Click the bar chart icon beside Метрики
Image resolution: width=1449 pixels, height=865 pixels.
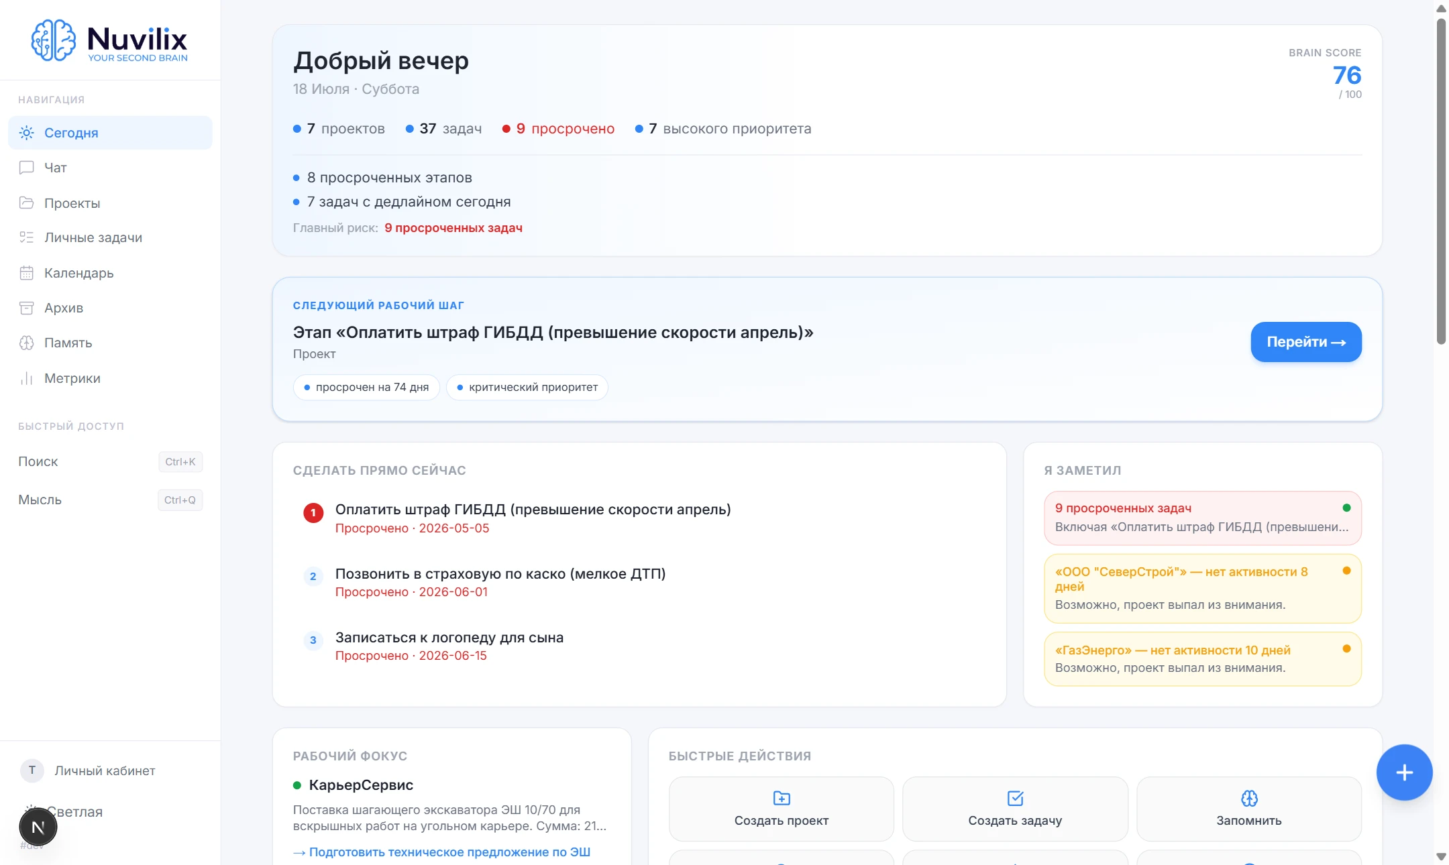coord(26,378)
